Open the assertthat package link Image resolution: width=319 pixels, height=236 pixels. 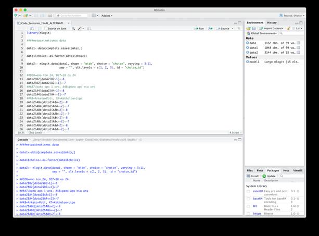click(258, 191)
